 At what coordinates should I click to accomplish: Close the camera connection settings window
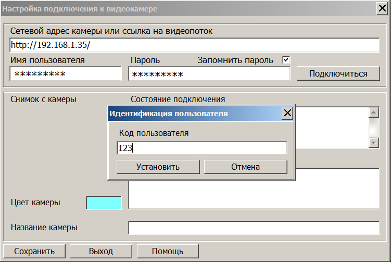point(382,9)
